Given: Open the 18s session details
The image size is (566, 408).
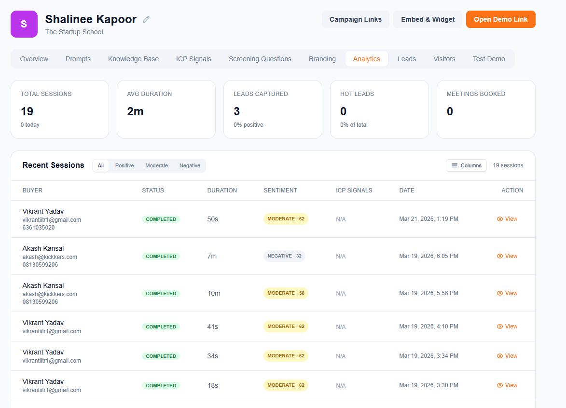Looking at the screenshot, I should pos(507,385).
